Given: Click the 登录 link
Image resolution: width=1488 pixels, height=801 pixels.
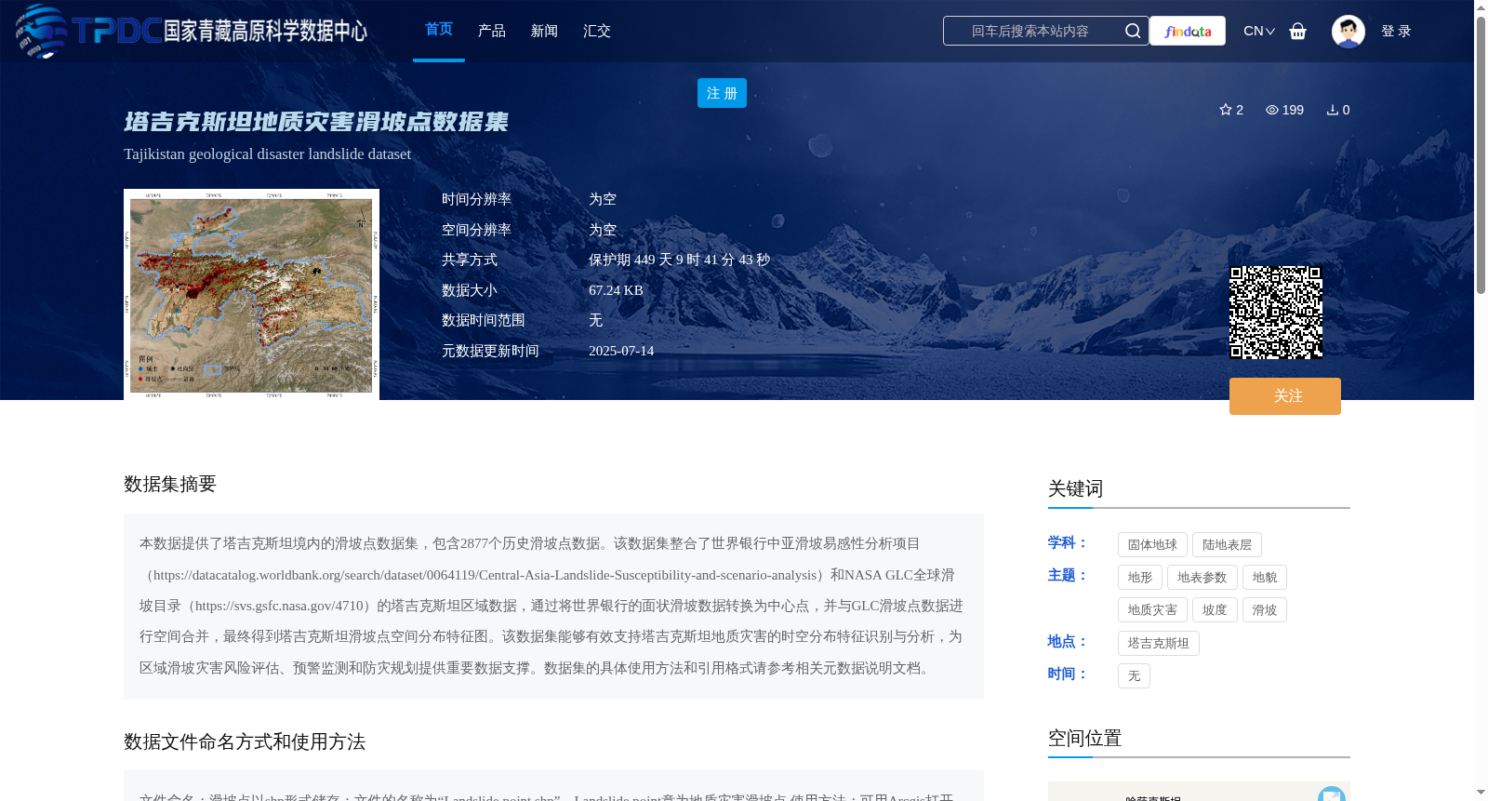Looking at the screenshot, I should coord(1396,31).
